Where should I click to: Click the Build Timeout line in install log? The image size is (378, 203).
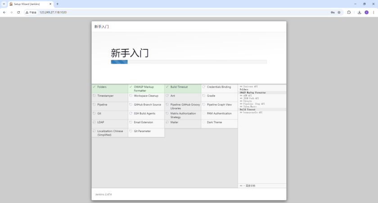[x=247, y=110]
